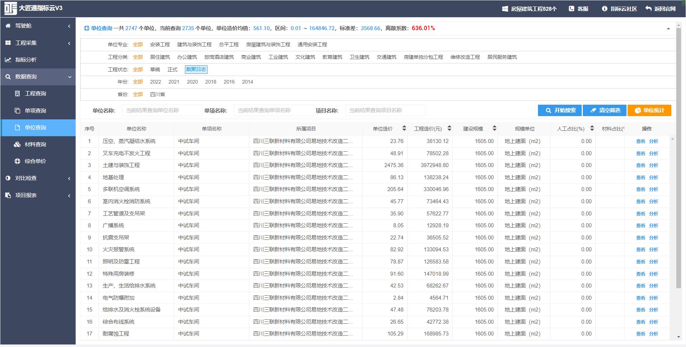Expand the 工程采集 menu chevron
Viewport: 686px width, 347px height.
pos(69,43)
